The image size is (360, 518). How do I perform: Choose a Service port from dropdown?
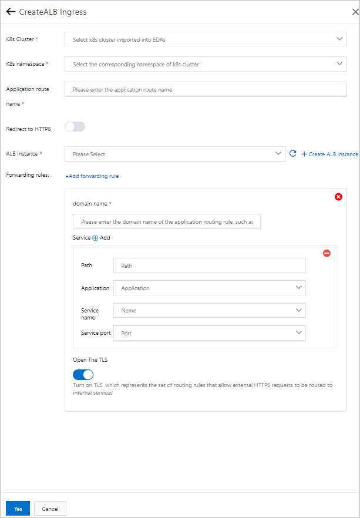click(x=209, y=333)
